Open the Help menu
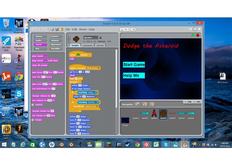The image size is (232, 165). point(91,29)
